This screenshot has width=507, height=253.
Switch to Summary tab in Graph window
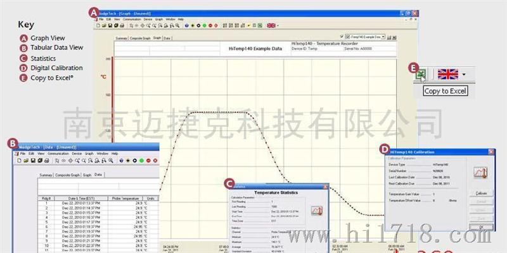pyautogui.click(x=122, y=38)
